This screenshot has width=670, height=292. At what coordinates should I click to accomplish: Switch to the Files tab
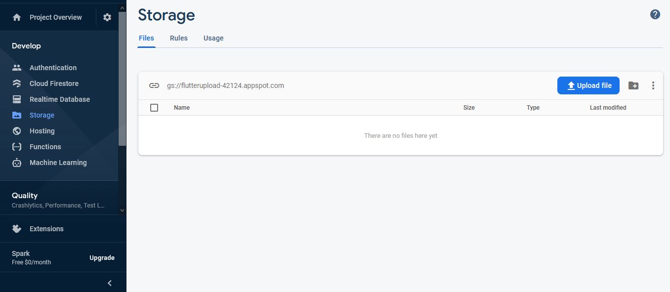[147, 38]
